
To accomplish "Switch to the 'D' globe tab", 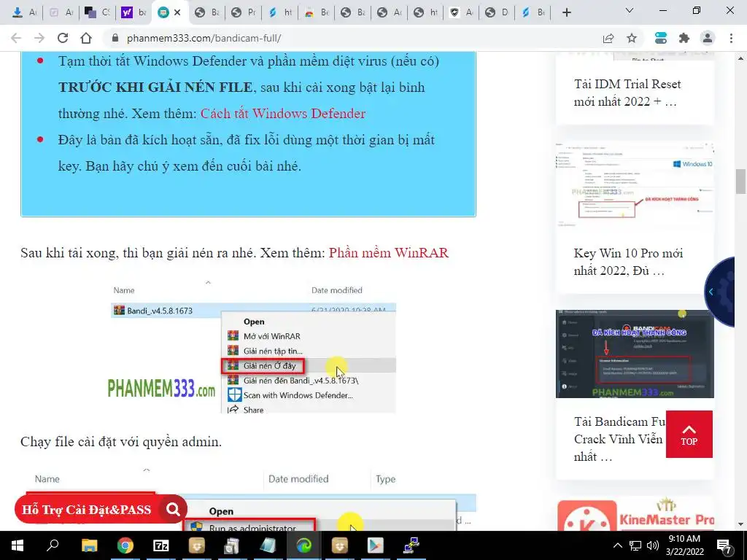I will (x=498, y=12).
